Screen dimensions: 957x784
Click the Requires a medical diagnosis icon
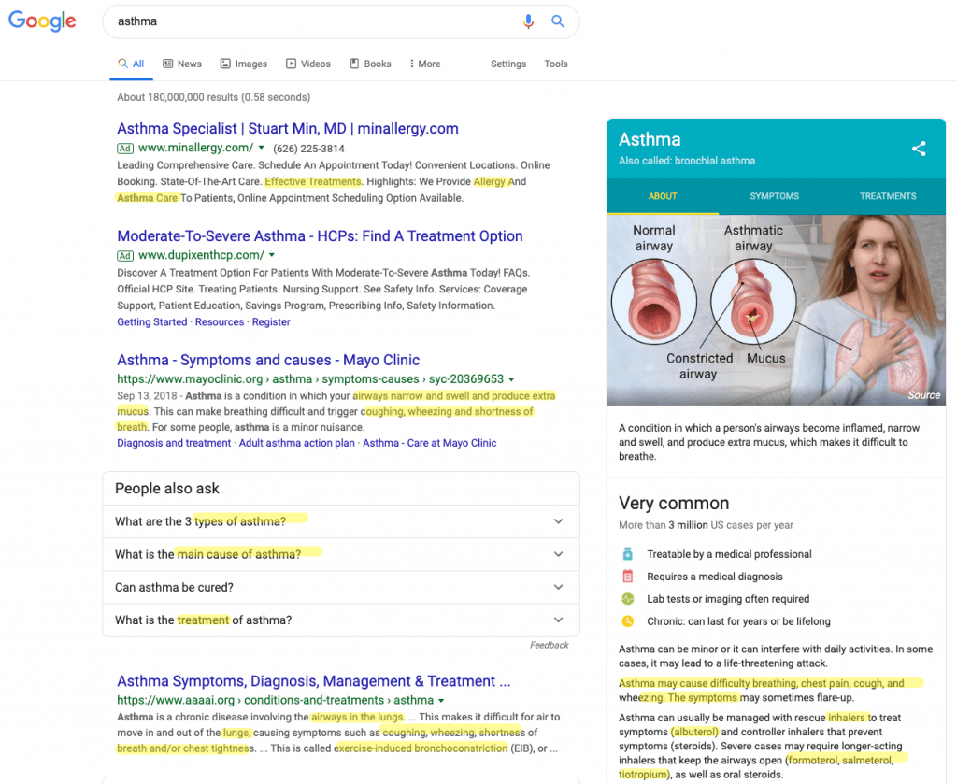(x=627, y=577)
